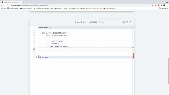This screenshot has width=169, height=95.
Task: Click line number 21 in the gutter
Action: pyautogui.click(x=34, y=41)
